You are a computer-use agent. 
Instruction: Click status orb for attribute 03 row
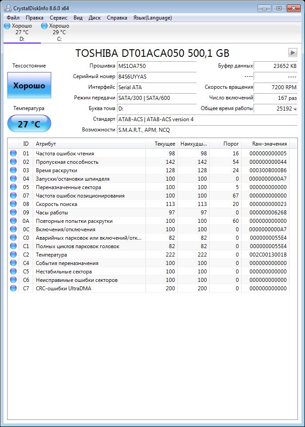pyautogui.click(x=13, y=170)
